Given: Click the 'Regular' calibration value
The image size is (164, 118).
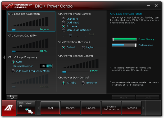Looking at the screenshot, I should 44,29.
